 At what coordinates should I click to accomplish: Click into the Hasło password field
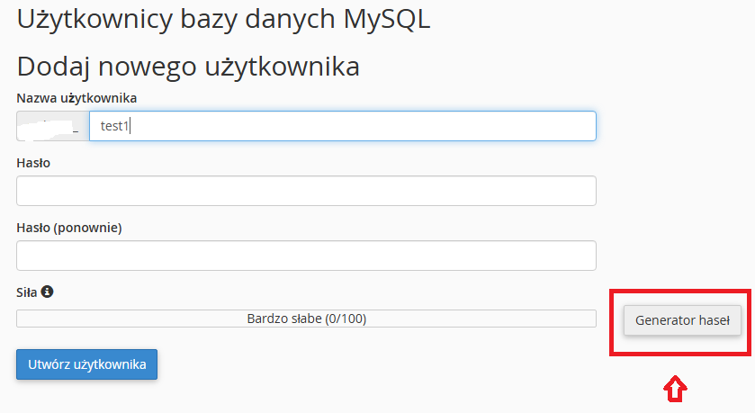306,191
